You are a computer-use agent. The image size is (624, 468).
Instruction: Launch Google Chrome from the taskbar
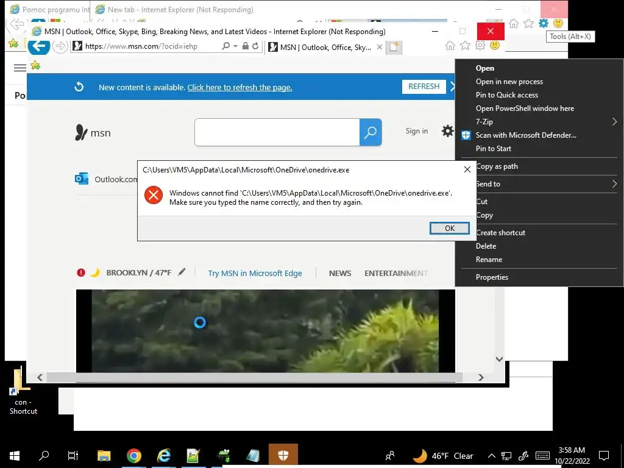[x=133, y=456]
